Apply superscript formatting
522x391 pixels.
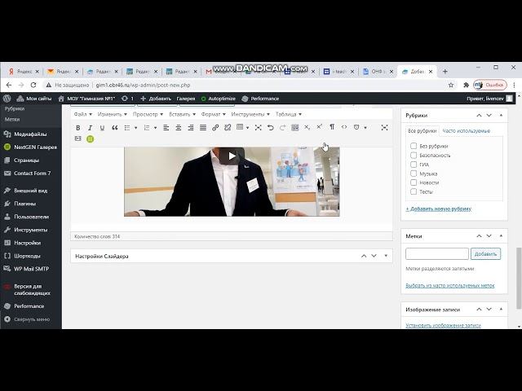click(320, 127)
